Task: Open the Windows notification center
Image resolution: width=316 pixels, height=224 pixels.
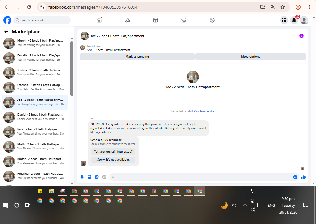Action: tap(306, 205)
